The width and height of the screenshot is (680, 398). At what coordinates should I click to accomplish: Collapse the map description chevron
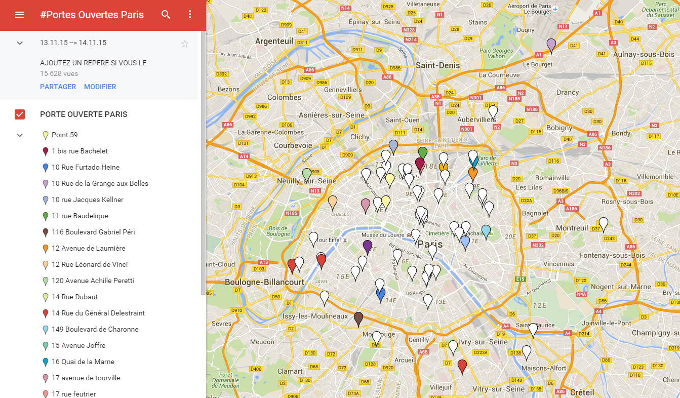pyautogui.click(x=20, y=43)
